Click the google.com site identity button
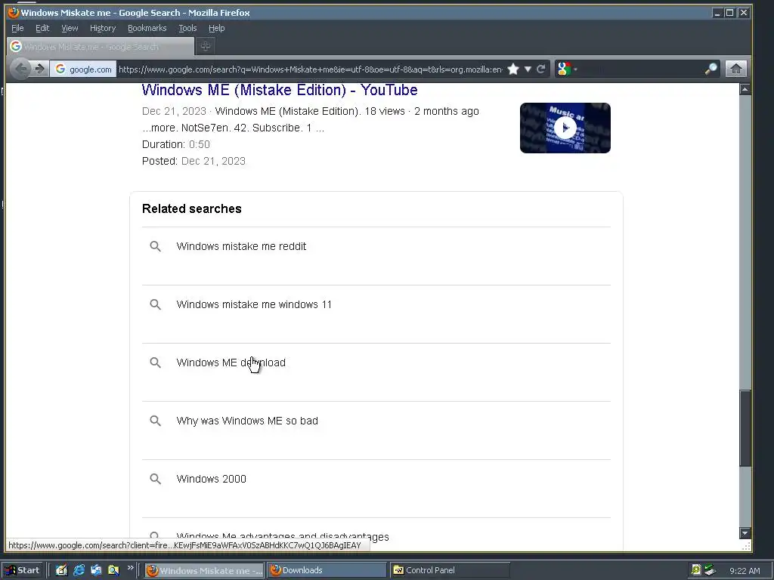The height and width of the screenshot is (580, 774). tap(83, 69)
